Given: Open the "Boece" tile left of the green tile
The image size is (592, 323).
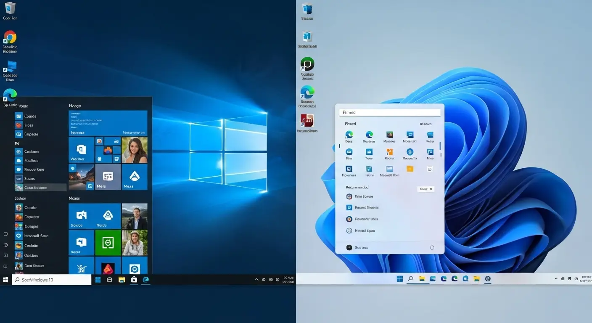Looking at the screenshot, I should click(82, 243).
